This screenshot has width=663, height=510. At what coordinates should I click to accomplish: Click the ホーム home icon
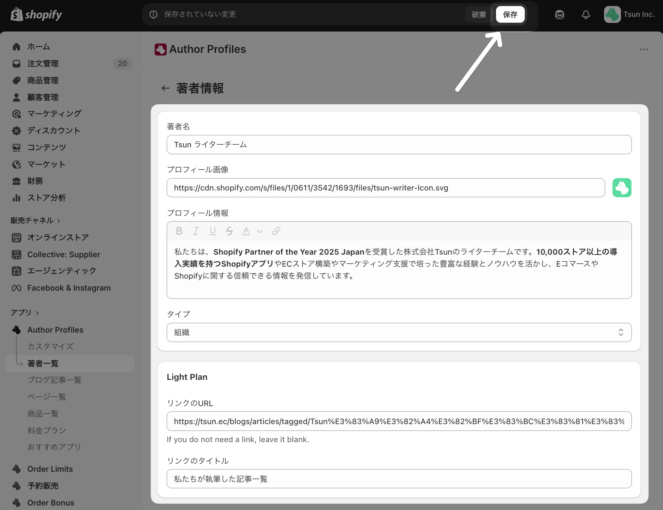17,46
